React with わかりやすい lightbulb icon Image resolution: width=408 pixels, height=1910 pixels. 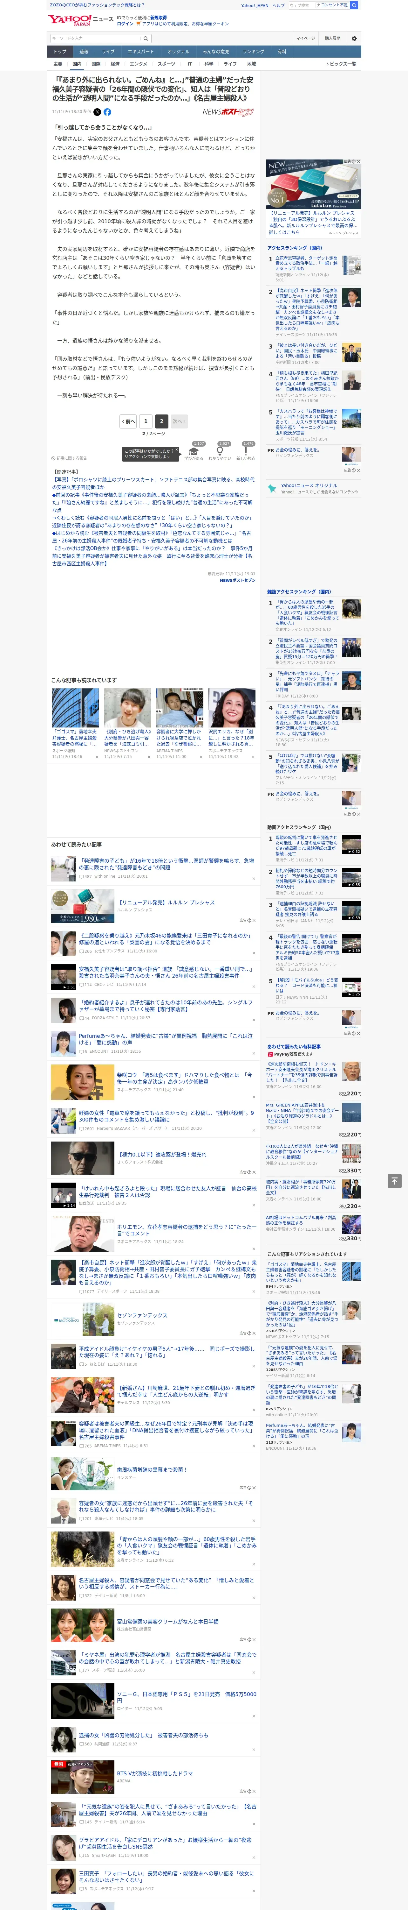tap(220, 451)
